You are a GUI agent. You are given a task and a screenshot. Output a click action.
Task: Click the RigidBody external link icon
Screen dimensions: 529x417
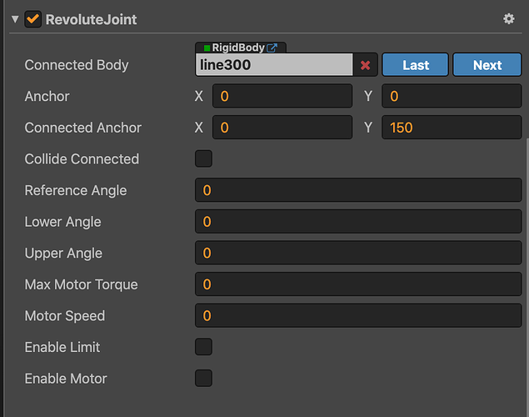[x=272, y=48]
